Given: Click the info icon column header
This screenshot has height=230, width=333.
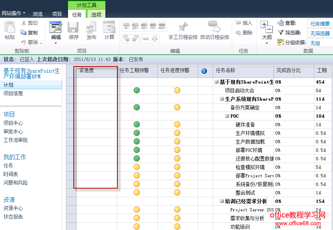Looking at the screenshot, I should click(204, 71).
